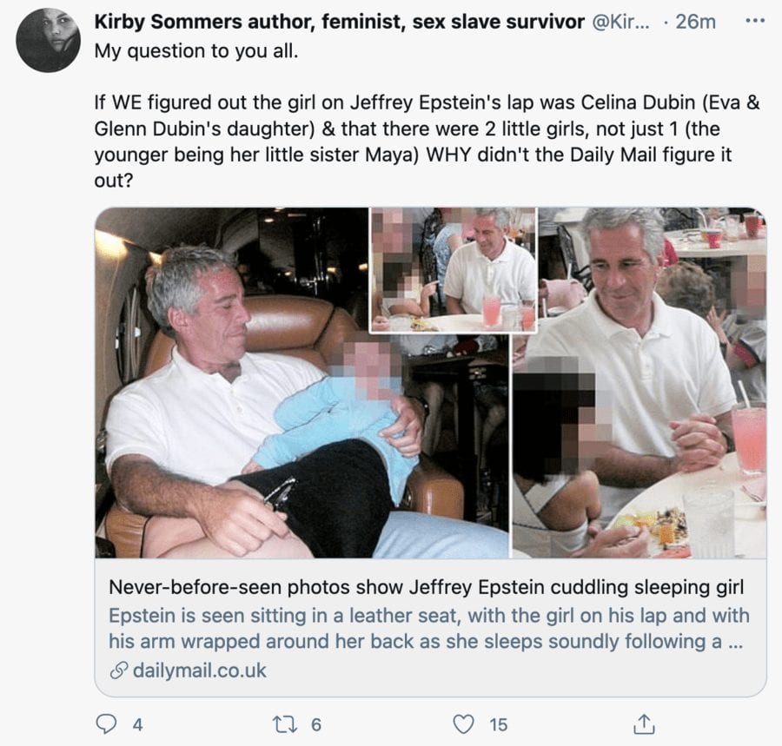Click the chain link icon beside dailymail.co.uk

118,670
